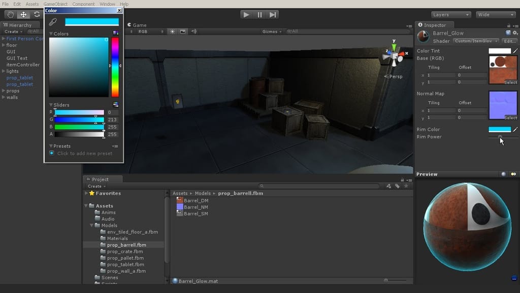Expand the props object in Hierarchy
Image resolution: width=520 pixels, height=293 pixels.
pos(4,91)
